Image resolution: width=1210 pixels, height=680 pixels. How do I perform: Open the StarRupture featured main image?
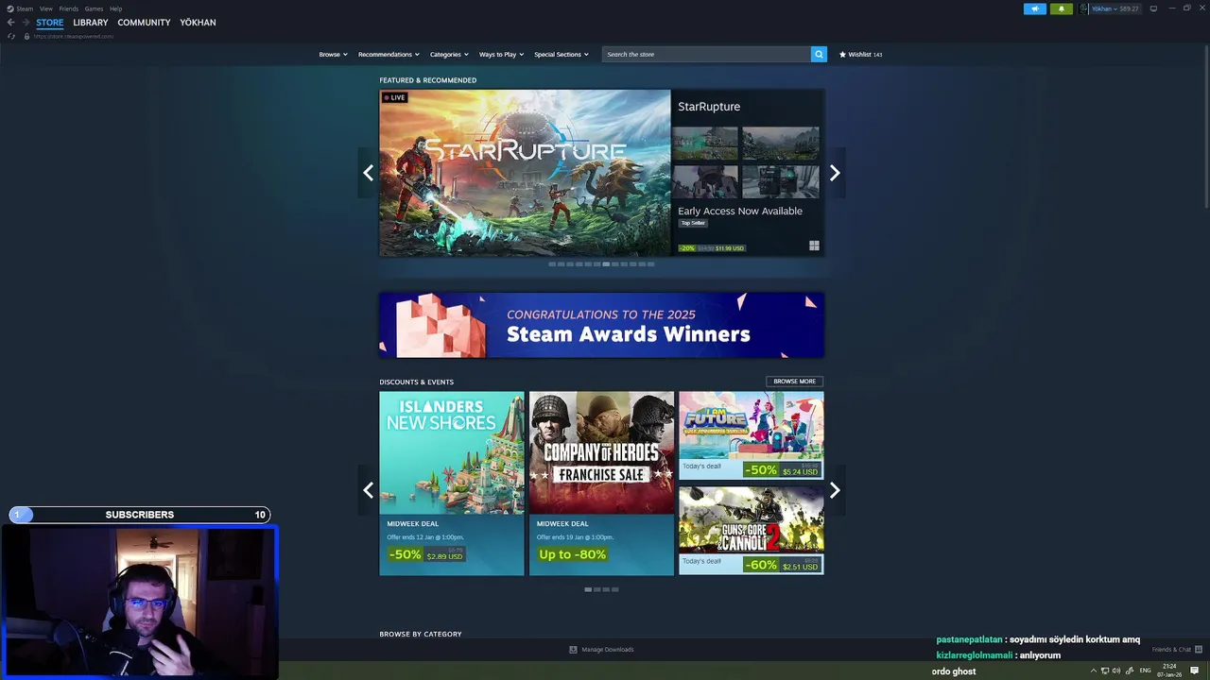[x=525, y=173]
